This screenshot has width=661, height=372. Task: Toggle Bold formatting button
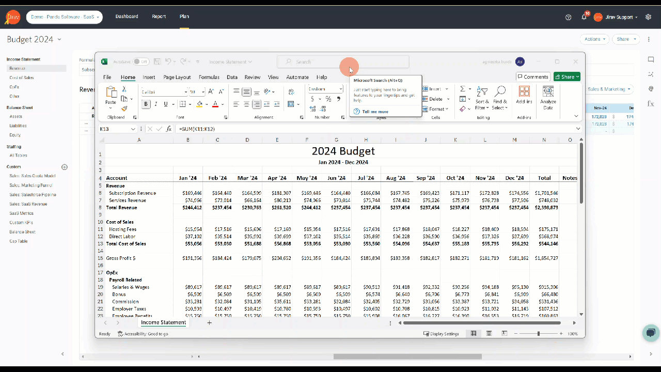(x=146, y=104)
